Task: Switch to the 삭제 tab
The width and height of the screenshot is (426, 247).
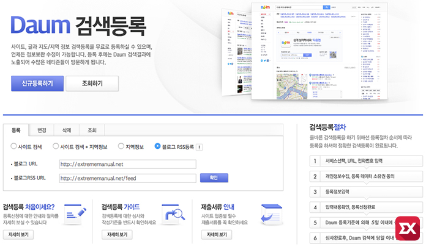Action: click(67, 131)
